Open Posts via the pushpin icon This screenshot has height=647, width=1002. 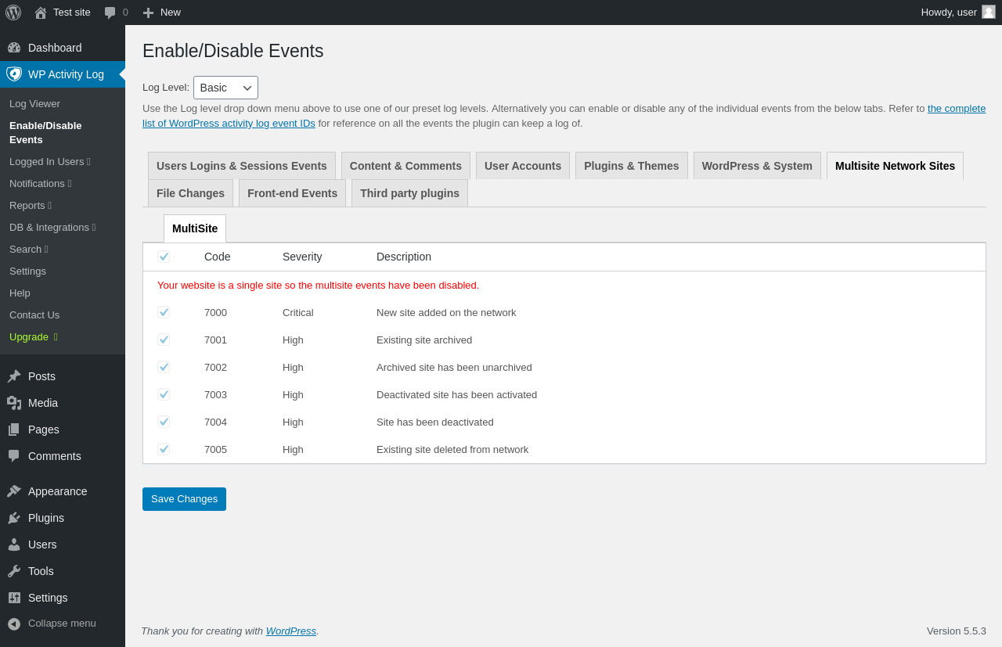(x=14, y=376)
